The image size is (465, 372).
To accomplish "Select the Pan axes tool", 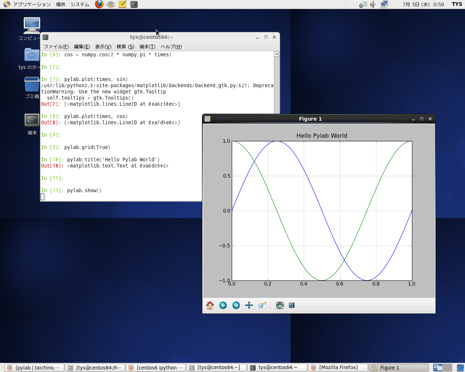I will (249, 306).
